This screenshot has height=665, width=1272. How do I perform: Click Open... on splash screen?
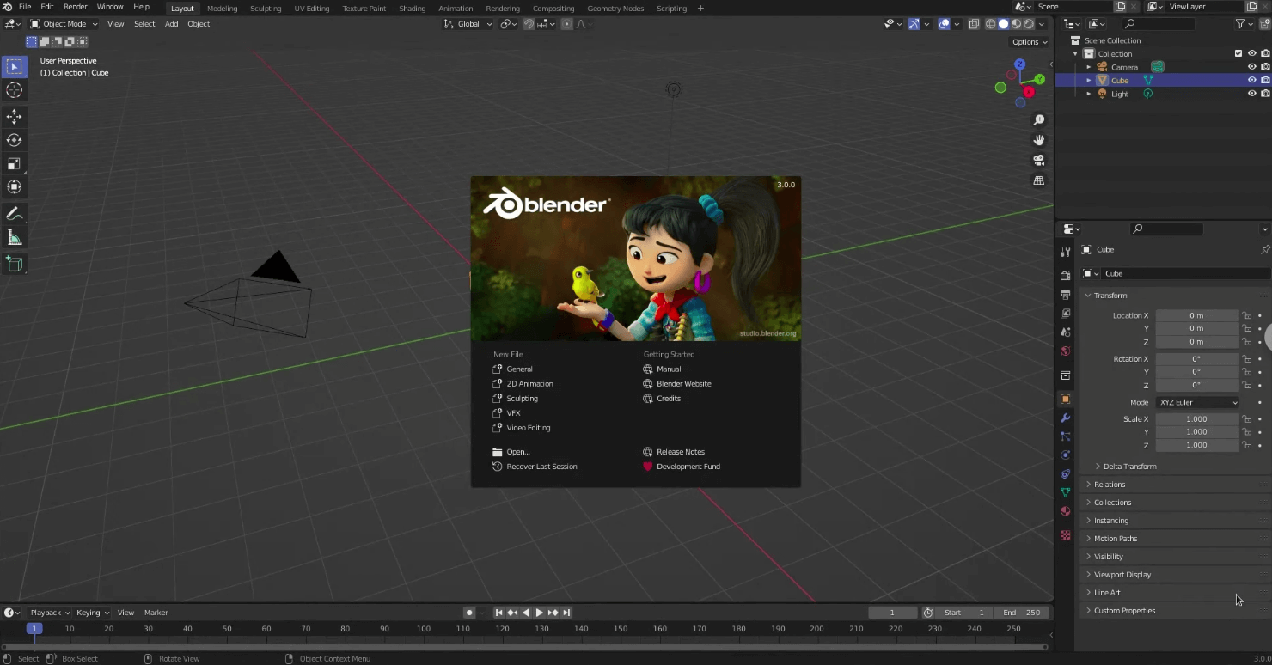(x=518, y=452)
